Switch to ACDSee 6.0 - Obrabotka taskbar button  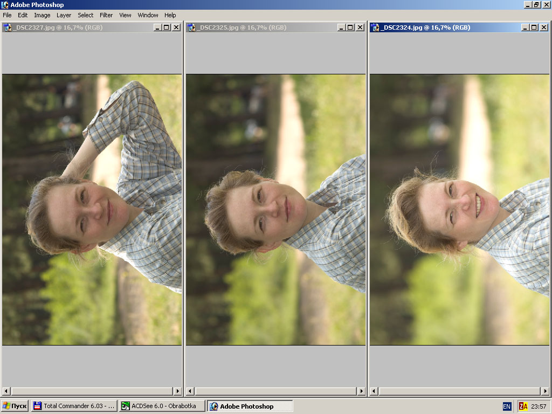click(162, 406)
